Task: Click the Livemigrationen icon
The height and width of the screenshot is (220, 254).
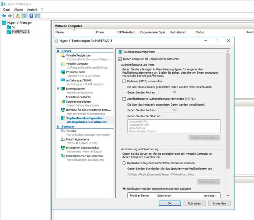Action: (x=63, y=89)
